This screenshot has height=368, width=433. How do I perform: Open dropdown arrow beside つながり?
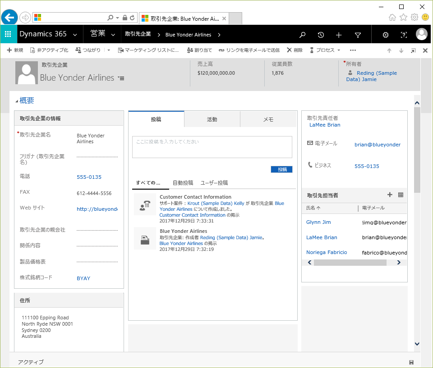click(109, 50)
